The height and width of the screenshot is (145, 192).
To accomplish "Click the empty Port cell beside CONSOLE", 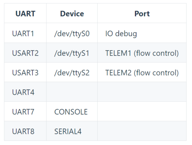I will click(142, 112).
